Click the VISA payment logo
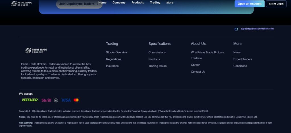Screen dimensions: 291x133 66,100
